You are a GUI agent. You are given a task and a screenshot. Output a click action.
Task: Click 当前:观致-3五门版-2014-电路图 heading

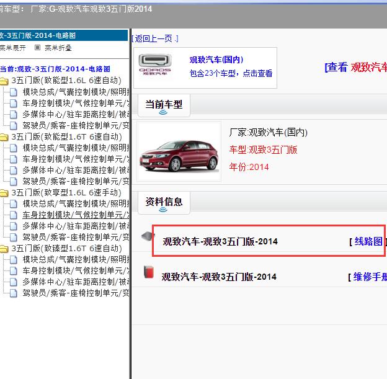point(55,69)
